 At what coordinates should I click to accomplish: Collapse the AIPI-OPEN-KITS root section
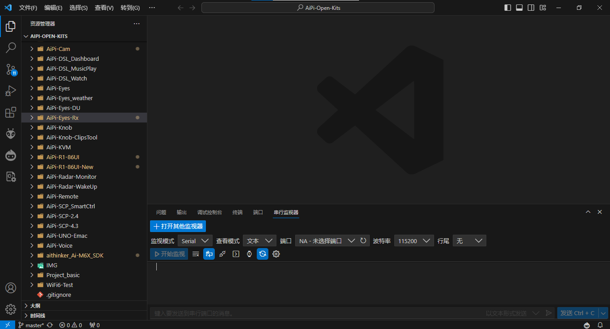(84, 36)
